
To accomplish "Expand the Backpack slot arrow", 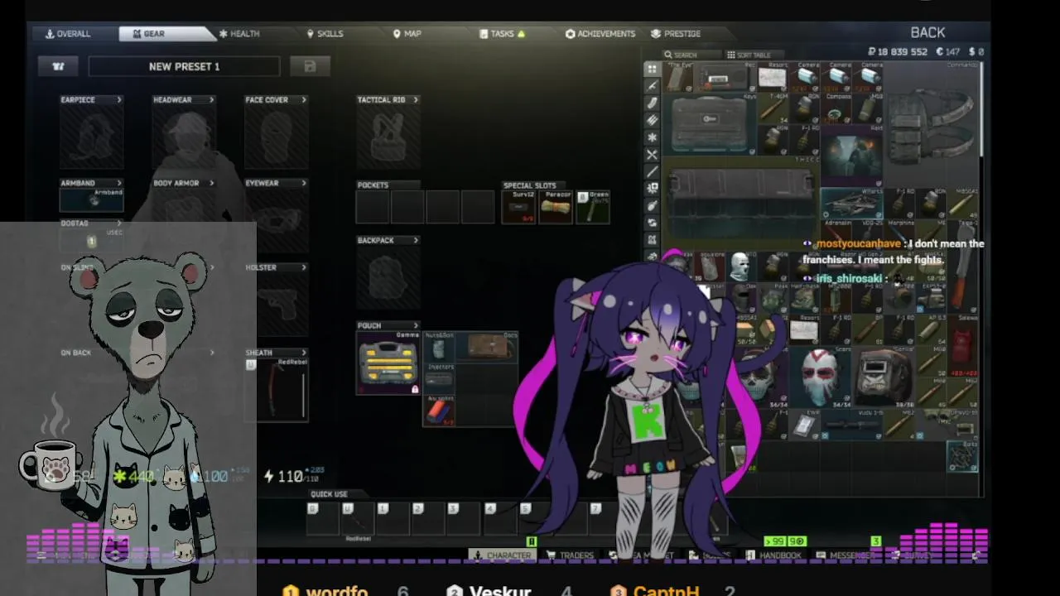I will [416, 240].
